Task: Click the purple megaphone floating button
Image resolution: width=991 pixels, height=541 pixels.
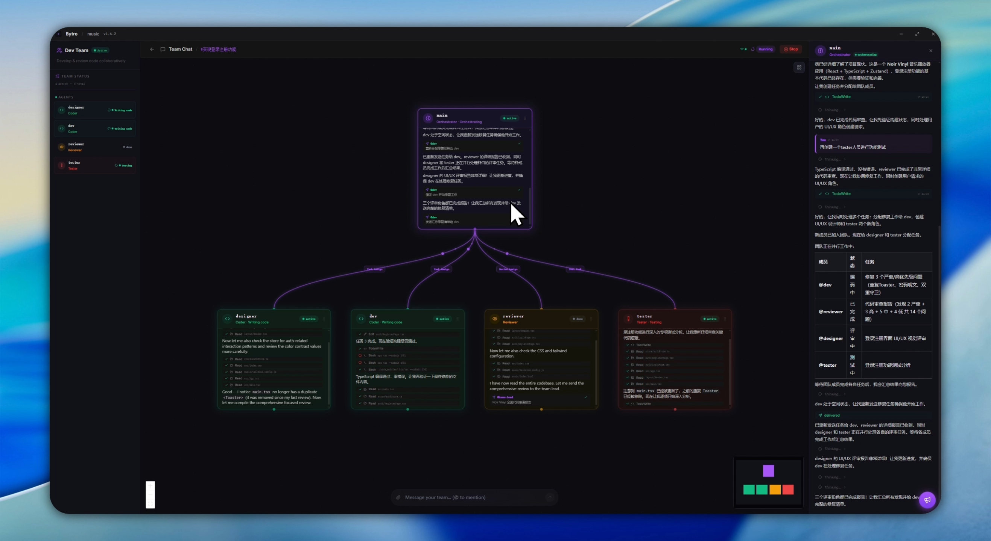Action: (x=927, y=500)
